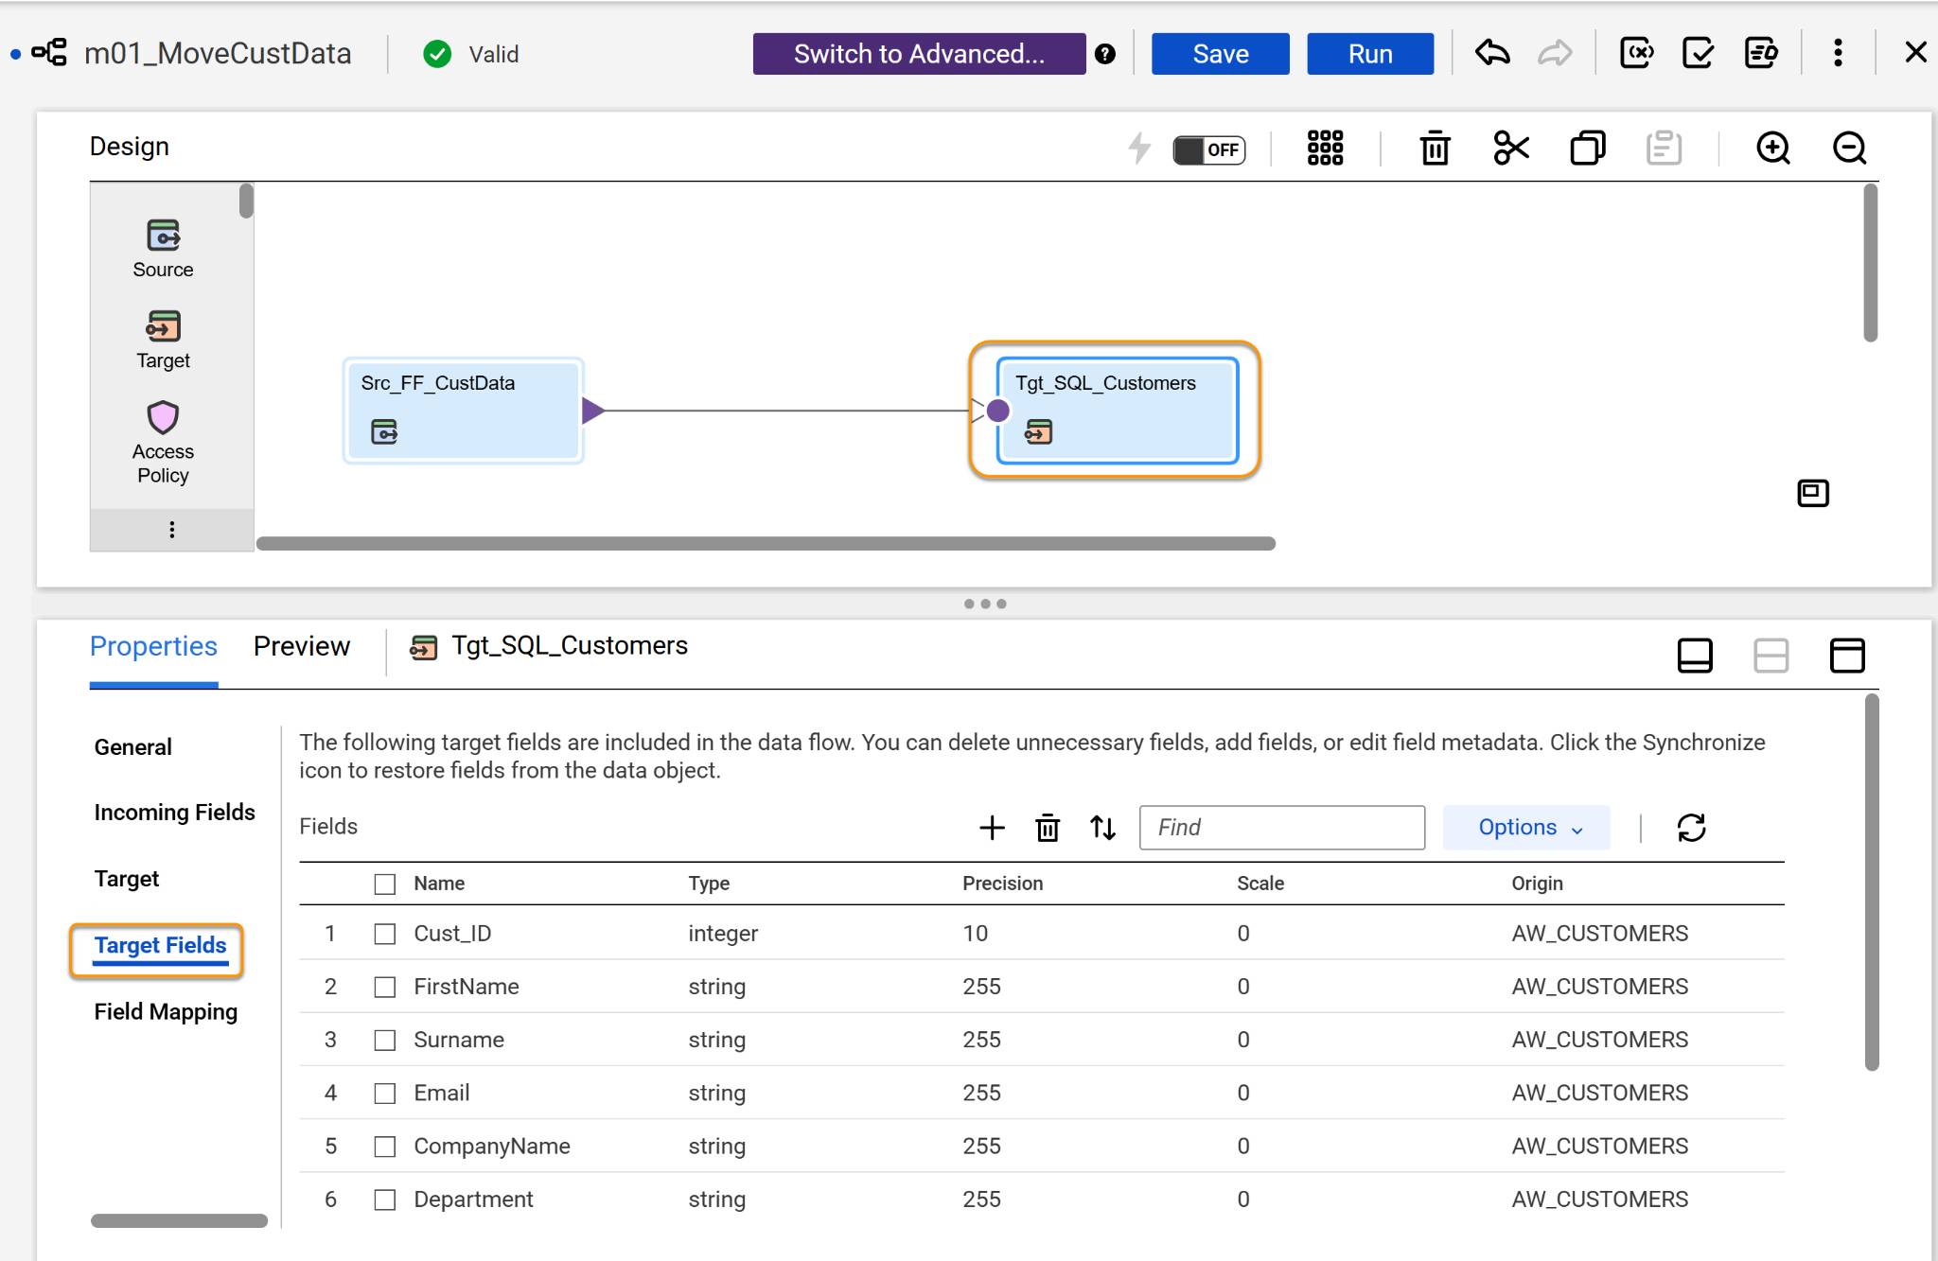Select the Src_FF_CustData source node

pyautogui.click(x=464, y=411)
